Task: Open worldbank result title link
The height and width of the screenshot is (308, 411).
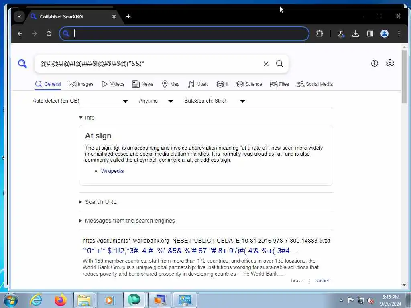Action: tap(190, 251)
